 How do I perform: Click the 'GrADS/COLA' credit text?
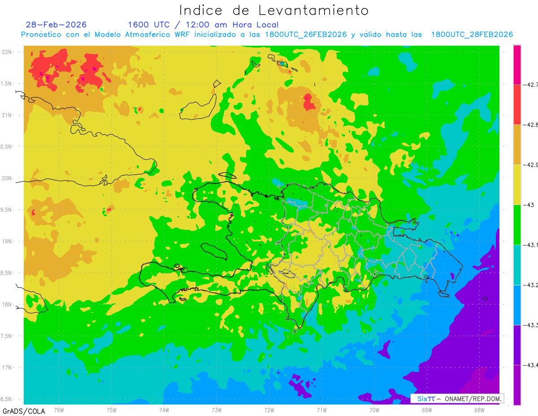[x=23, y=411]
